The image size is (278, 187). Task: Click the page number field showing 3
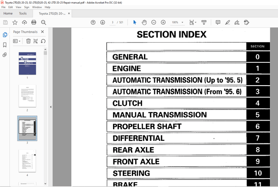113,22
